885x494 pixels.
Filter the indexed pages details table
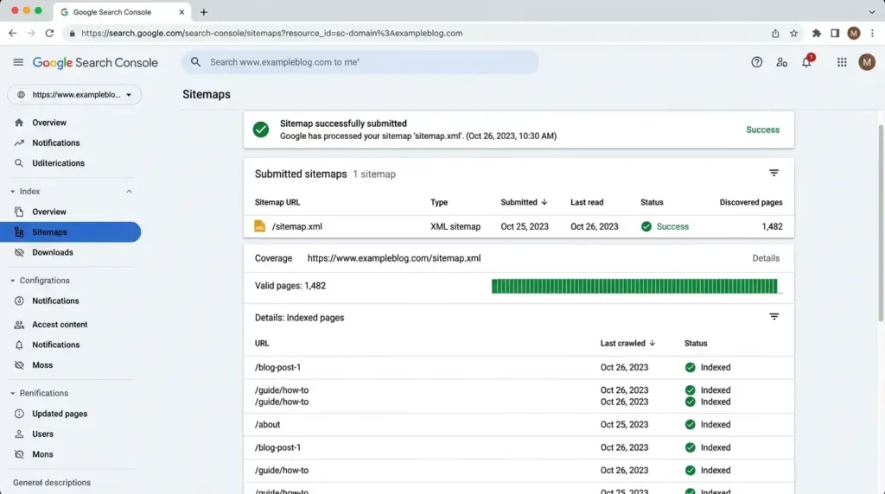tap(774, 316)
